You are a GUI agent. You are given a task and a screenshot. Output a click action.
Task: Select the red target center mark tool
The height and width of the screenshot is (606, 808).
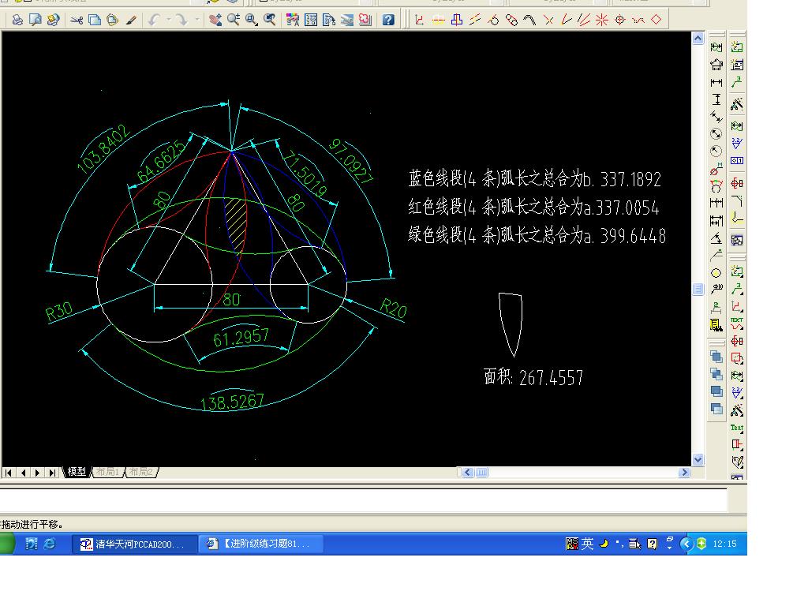620,20
